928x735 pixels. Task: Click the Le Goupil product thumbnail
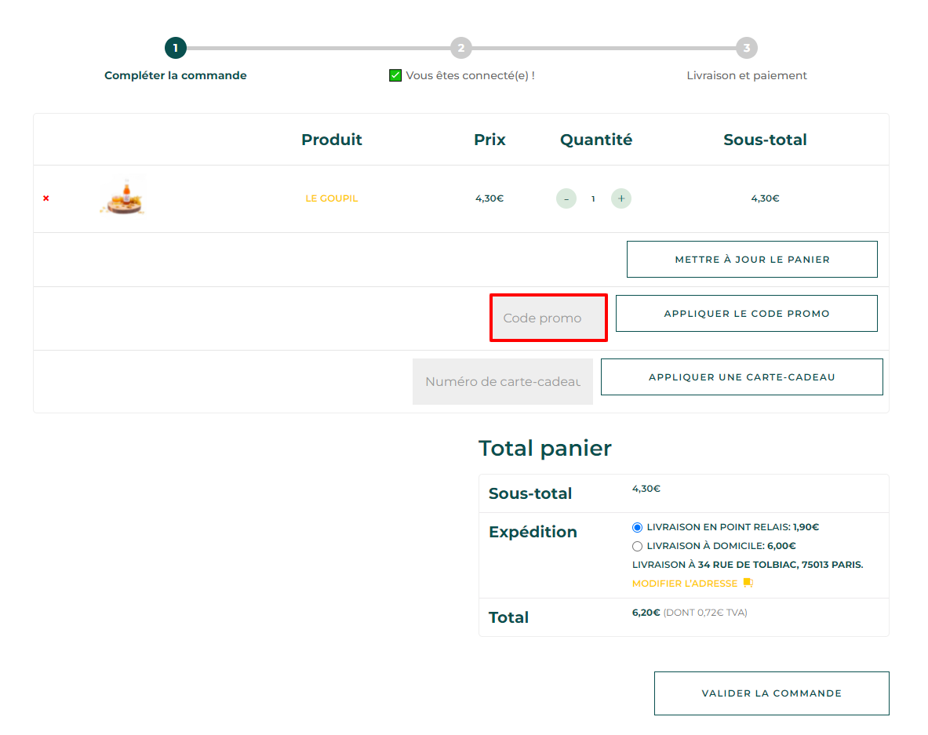click(122, 197)
